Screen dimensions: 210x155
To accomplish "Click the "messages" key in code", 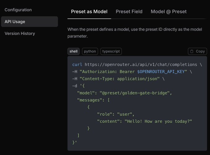I will click(91, 100).
